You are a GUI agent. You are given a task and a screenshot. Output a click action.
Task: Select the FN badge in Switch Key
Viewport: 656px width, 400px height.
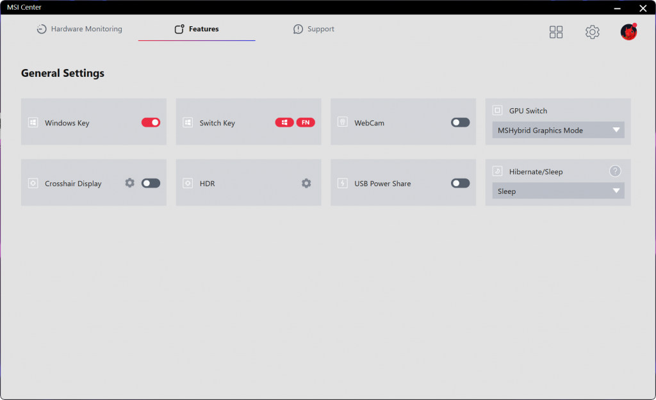(x=306, y=122)
